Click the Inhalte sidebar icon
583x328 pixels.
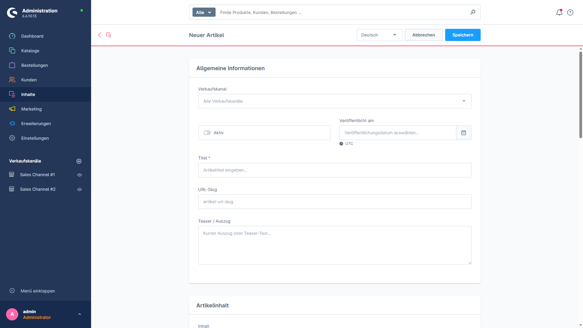12,94
